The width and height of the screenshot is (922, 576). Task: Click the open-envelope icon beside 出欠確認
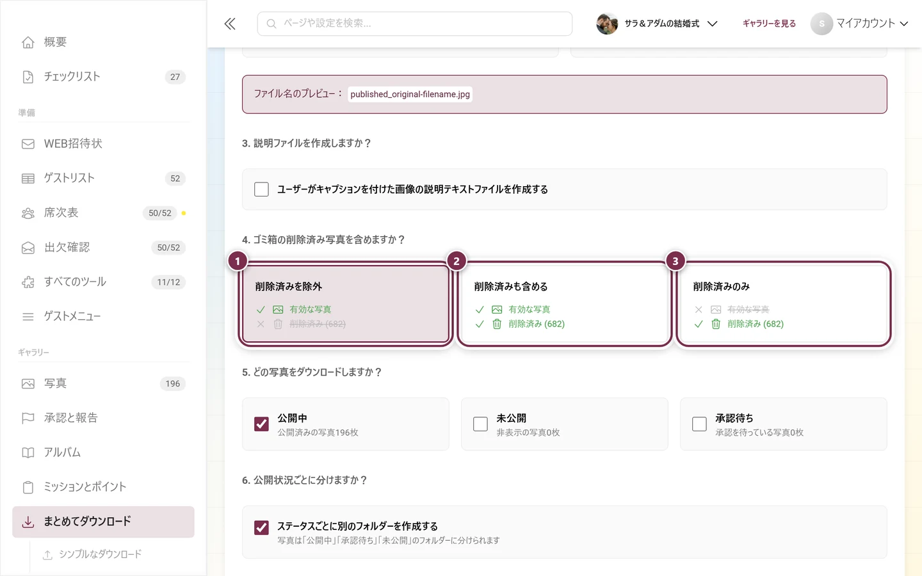(28, 248)
